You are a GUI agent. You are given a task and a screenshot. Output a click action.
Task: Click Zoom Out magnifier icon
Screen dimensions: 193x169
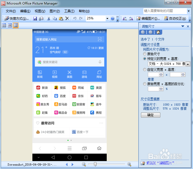click(x=84, y=164)
